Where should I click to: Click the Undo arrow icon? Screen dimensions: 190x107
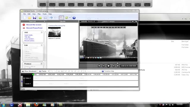pos(51,18)
